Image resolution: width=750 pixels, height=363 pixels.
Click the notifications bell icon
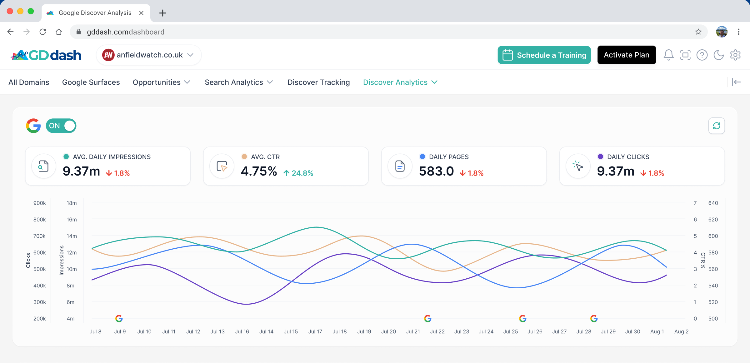coord(668,55)
